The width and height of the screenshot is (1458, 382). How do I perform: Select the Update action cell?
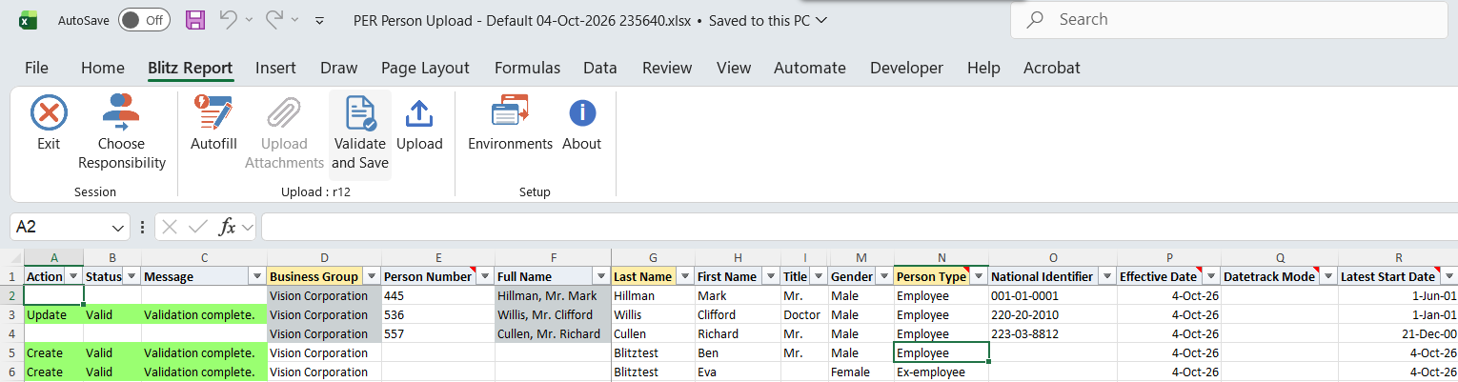(x=53, y=314)
